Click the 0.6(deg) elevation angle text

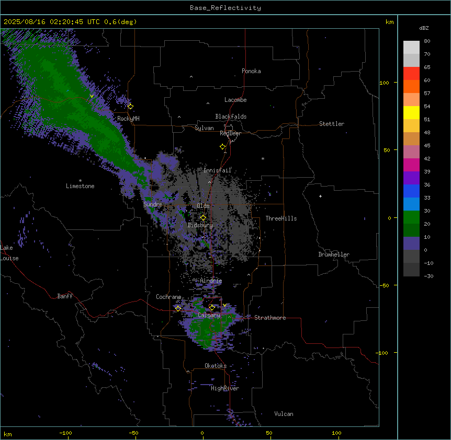pos(120,22)
